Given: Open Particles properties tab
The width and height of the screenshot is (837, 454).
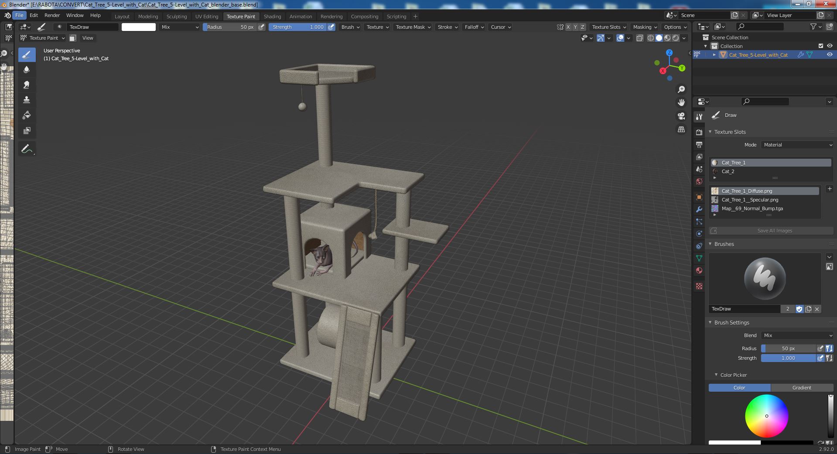Looking at the screenshot, I should [699, 222].
